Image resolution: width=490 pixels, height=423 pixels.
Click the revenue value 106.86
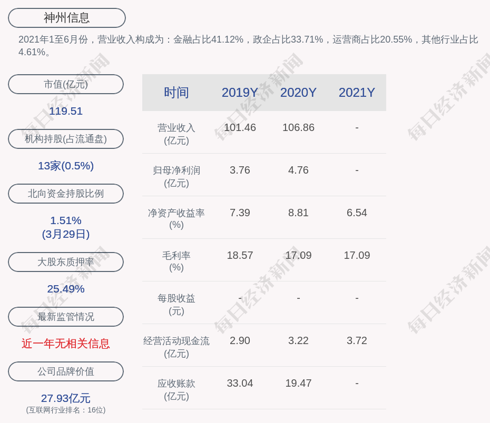point(298,128)
